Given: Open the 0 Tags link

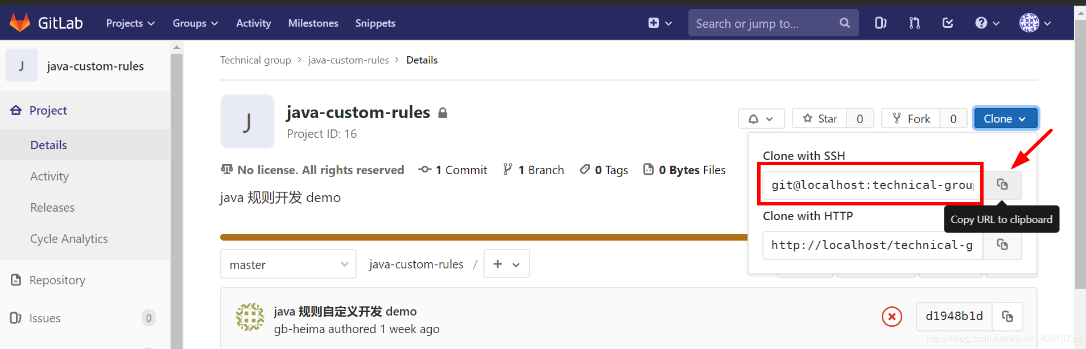Looking at the screenshot, I should (x=604, y=170).
